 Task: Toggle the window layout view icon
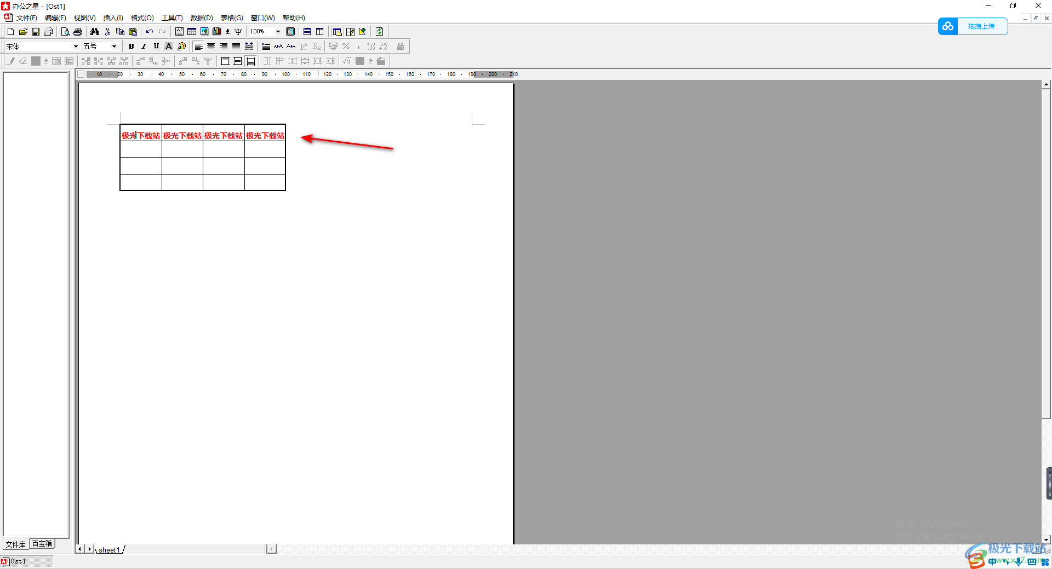click(x=337, y=32)
